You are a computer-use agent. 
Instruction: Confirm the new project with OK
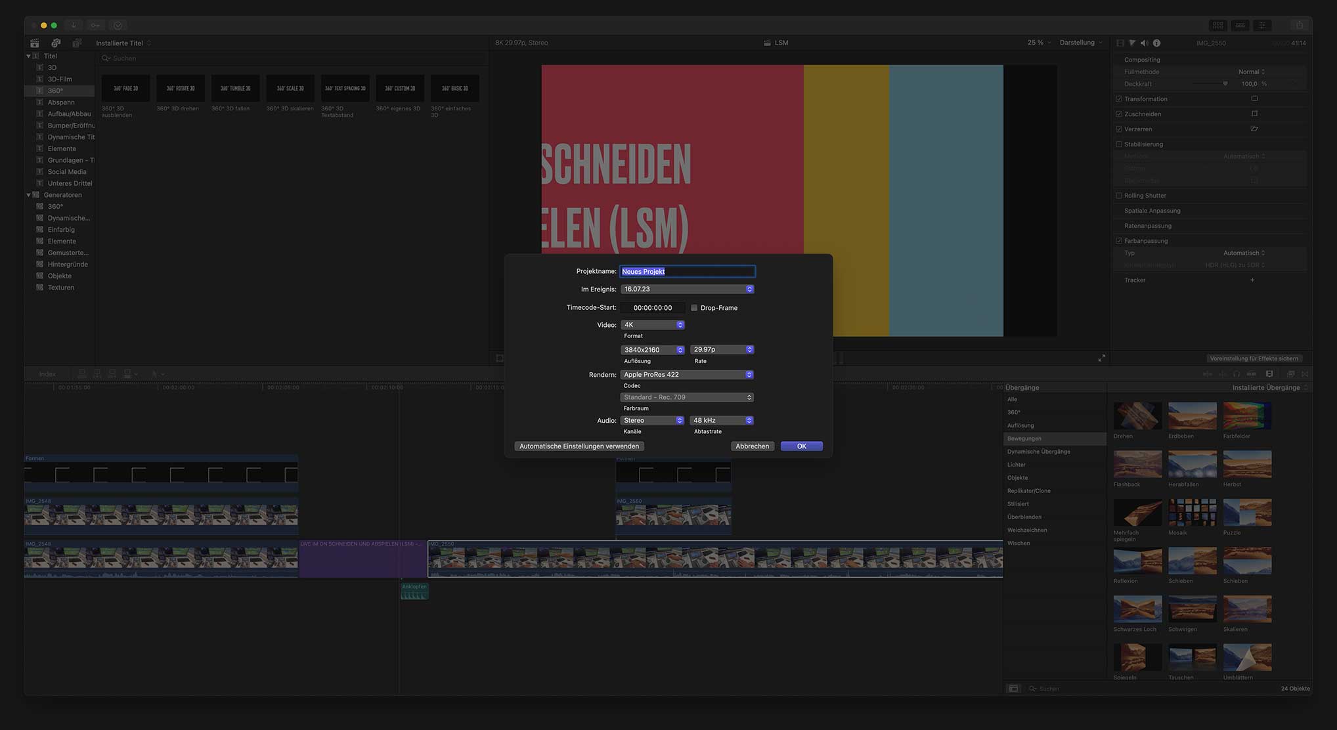coord(801,446)
